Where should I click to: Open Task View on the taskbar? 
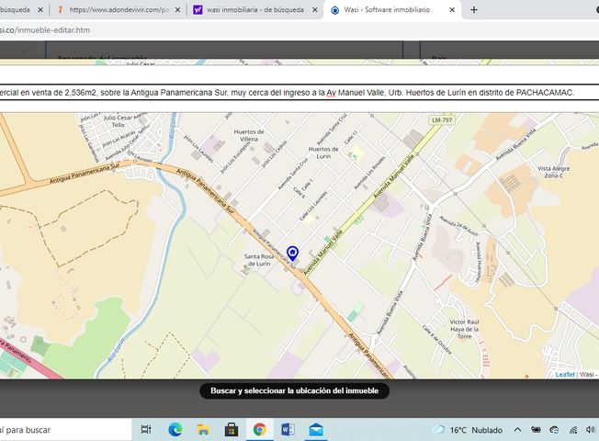click(x=146, y=430)
